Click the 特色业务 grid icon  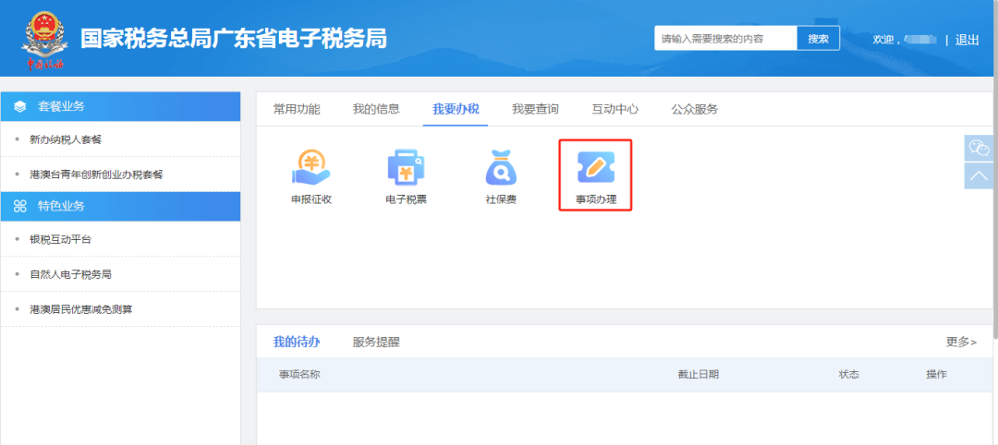pos(19,206)
